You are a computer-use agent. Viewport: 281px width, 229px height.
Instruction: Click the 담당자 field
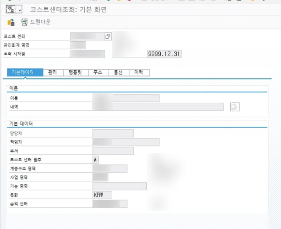tap(113, 133)
